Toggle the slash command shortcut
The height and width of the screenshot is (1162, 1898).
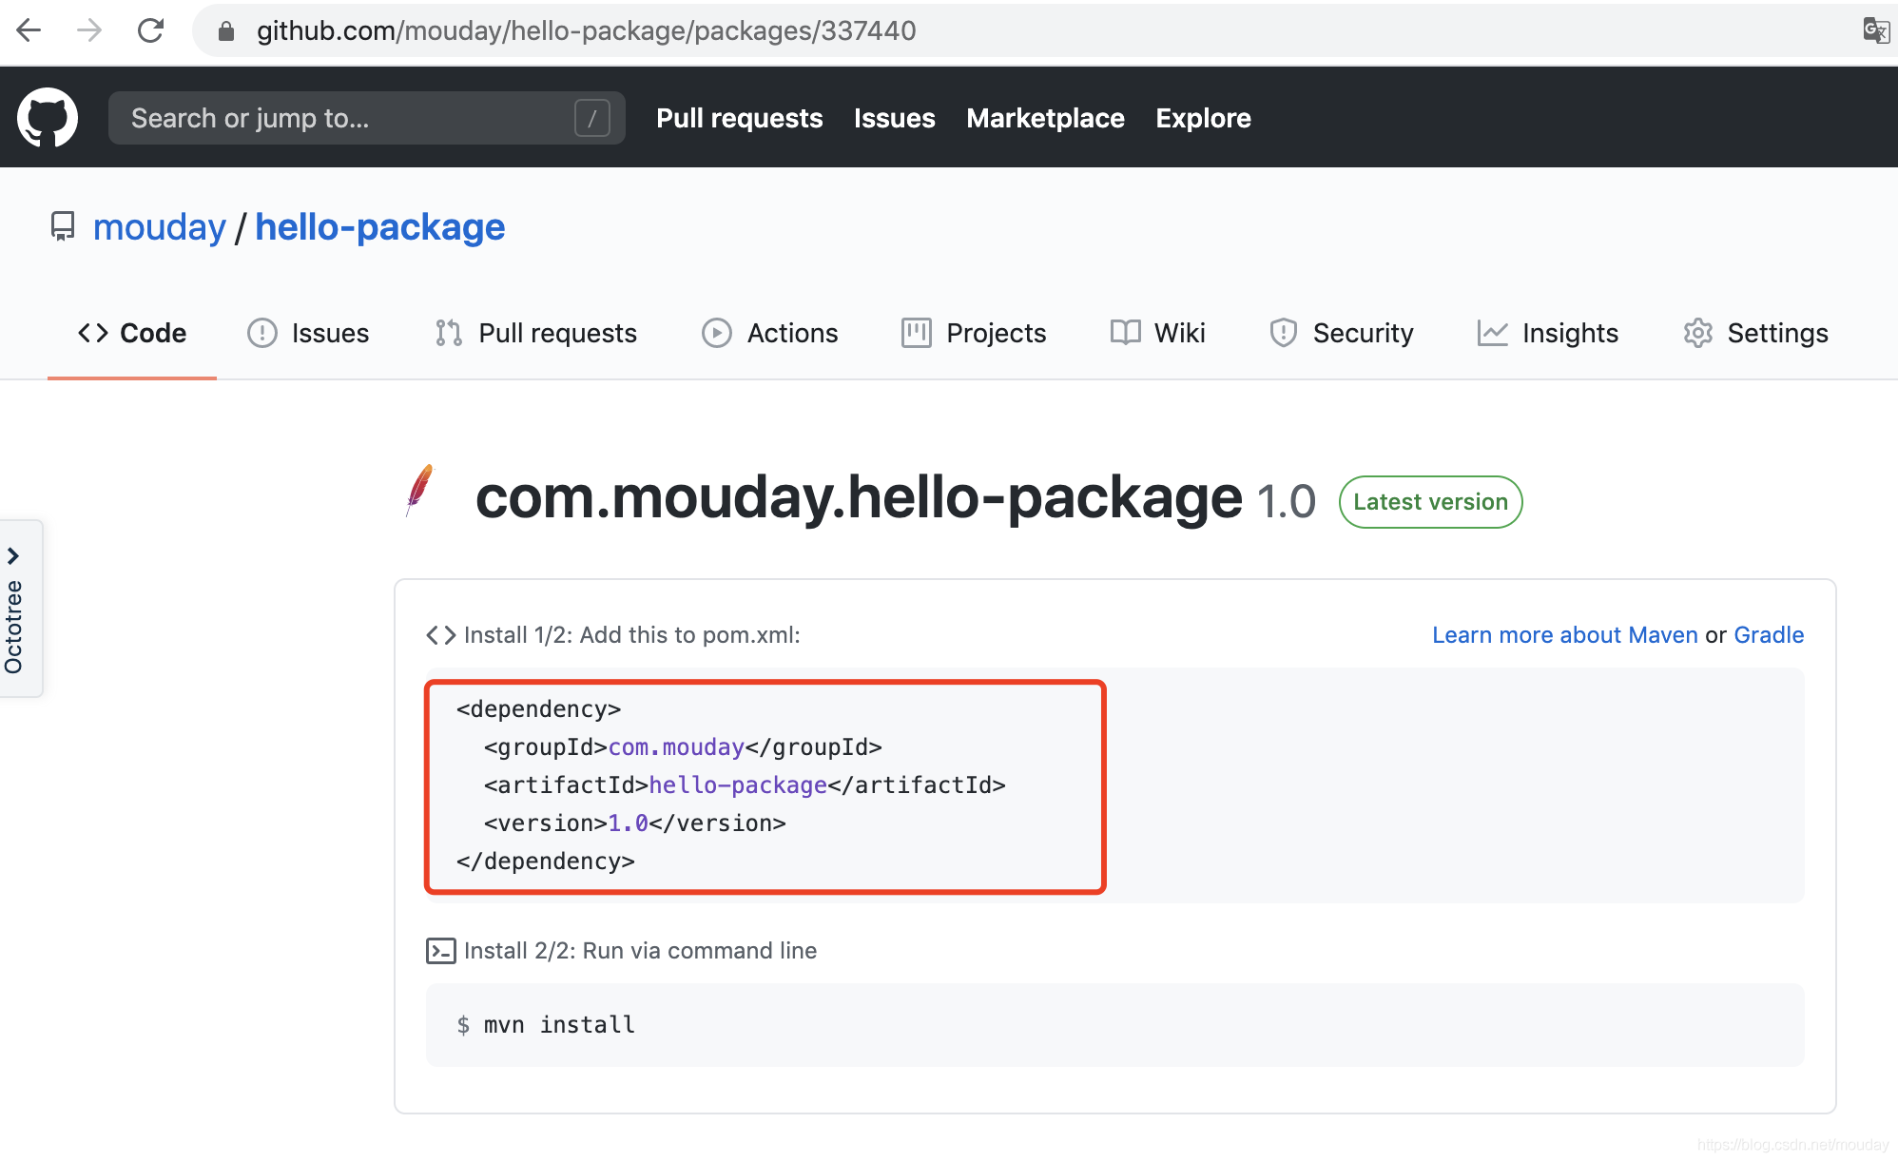593,118
